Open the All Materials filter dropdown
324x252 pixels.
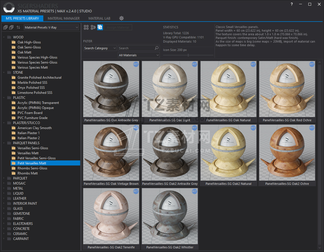coord(139,55)
